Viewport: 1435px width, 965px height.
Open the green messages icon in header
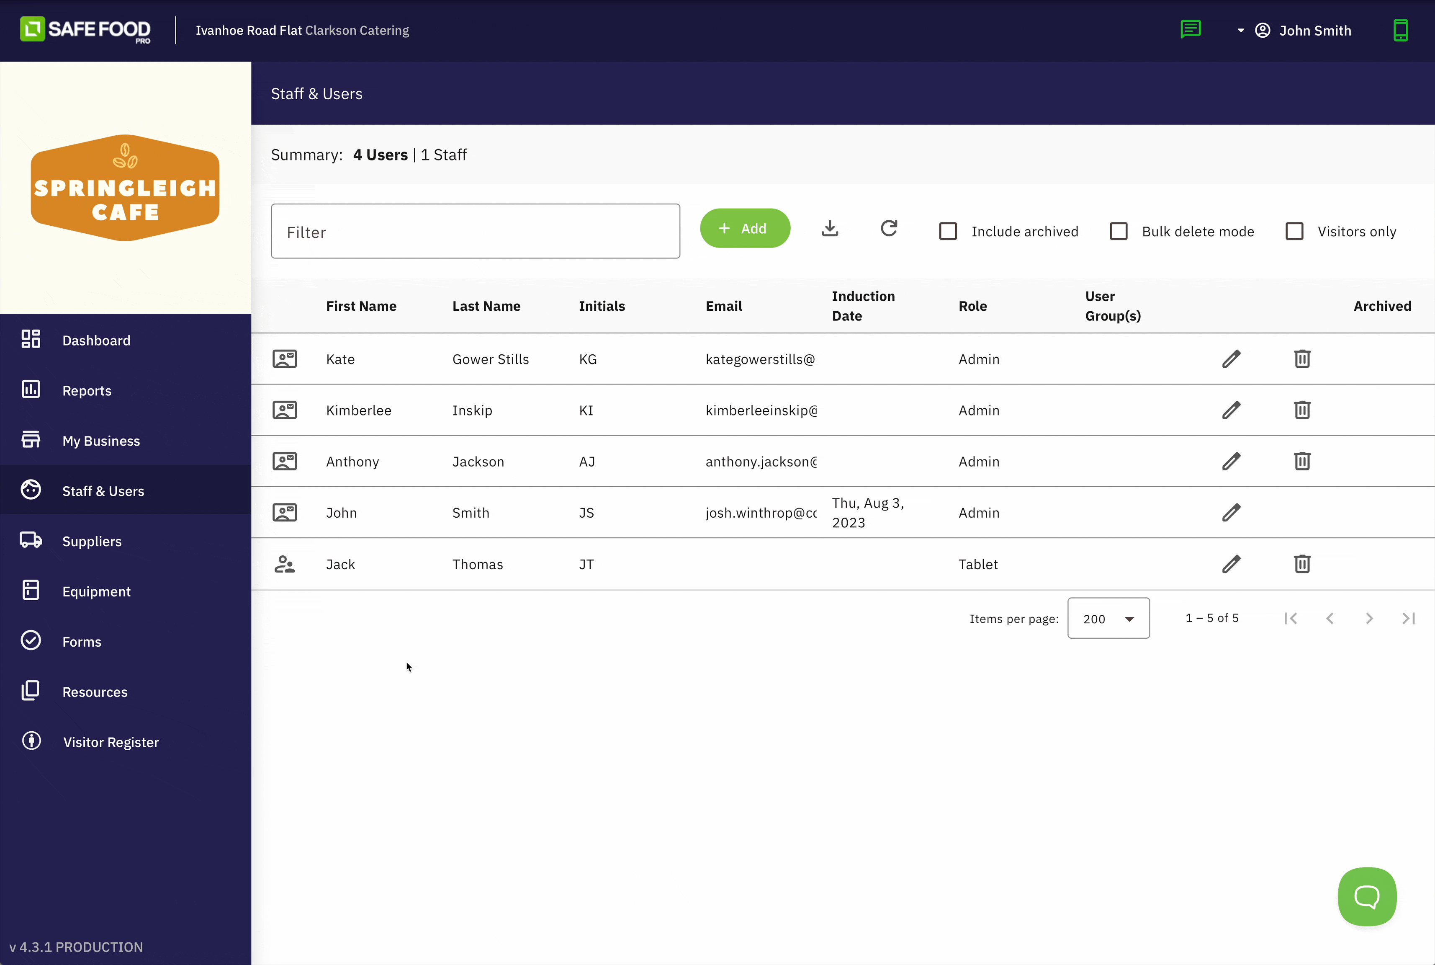click(x=1190, y=30)
